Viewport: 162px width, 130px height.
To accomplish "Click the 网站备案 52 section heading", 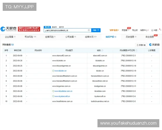I will 8,45.
